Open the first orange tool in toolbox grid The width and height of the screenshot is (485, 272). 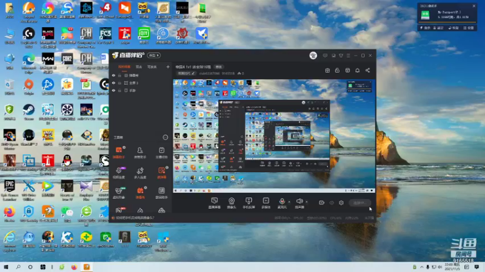point(119,152)
